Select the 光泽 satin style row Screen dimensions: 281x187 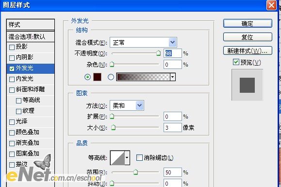tap(31, 122)
